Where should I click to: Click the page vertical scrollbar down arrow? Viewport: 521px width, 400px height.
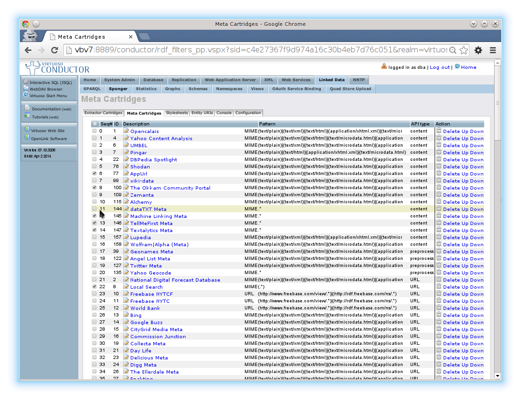point(497,375)
